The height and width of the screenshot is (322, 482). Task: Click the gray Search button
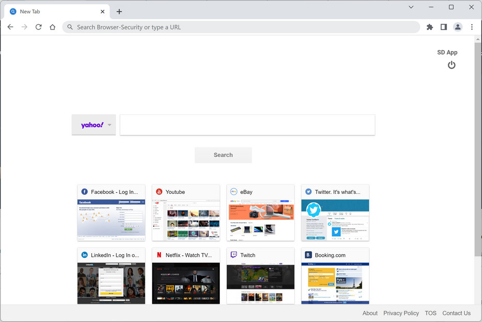(x=223, y=155)
